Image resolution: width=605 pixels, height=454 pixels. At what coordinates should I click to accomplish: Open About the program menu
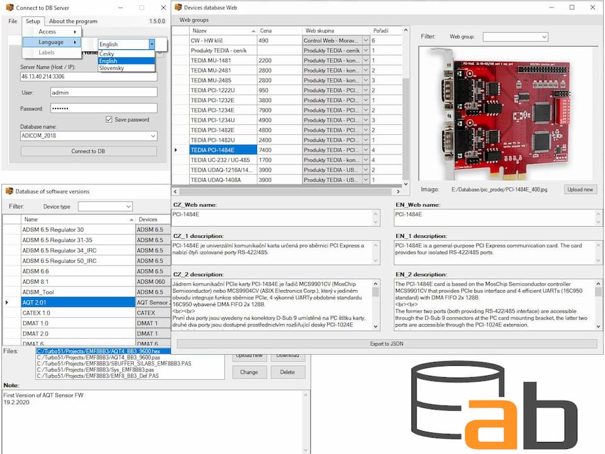point(73,21)
